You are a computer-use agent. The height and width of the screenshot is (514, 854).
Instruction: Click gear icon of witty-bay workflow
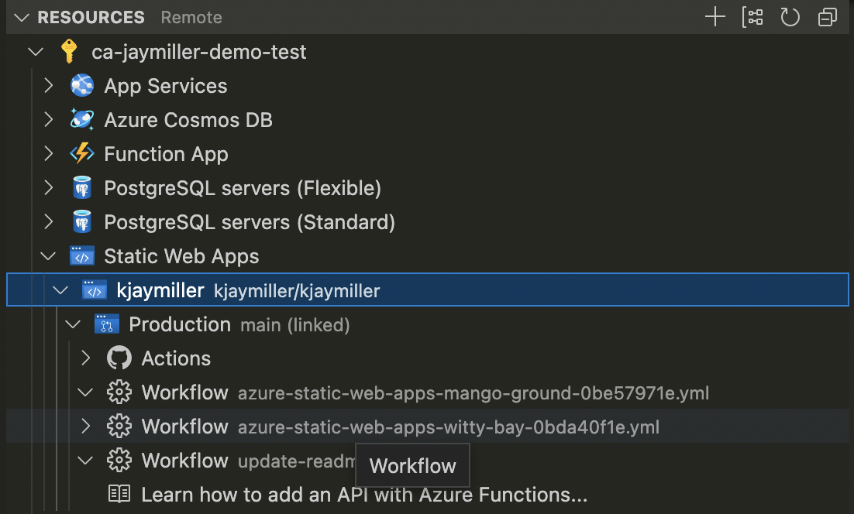[x=119, y=427]
